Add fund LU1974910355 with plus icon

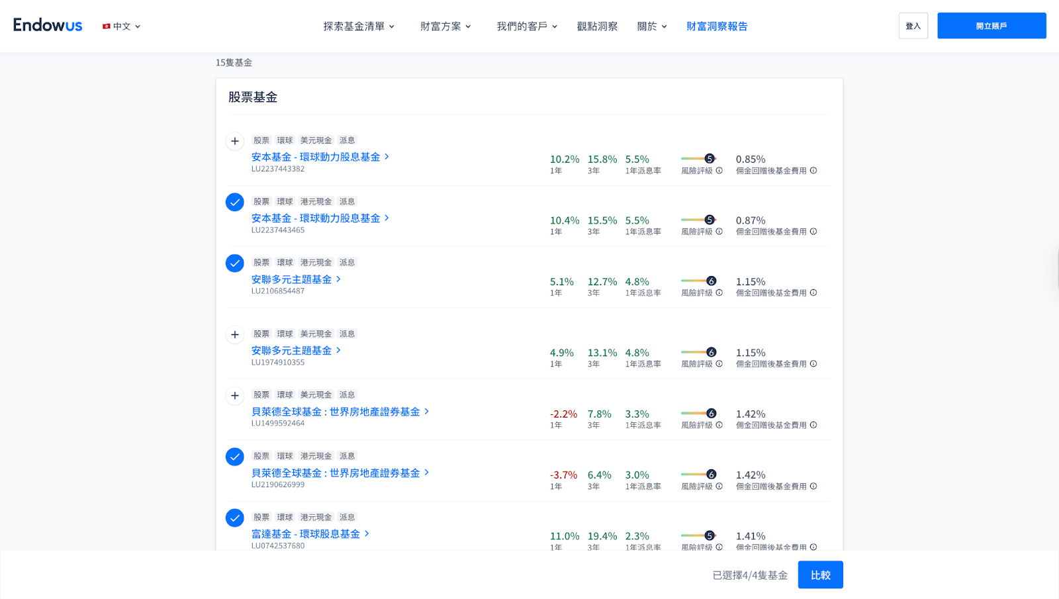click(x=235, y=334)
